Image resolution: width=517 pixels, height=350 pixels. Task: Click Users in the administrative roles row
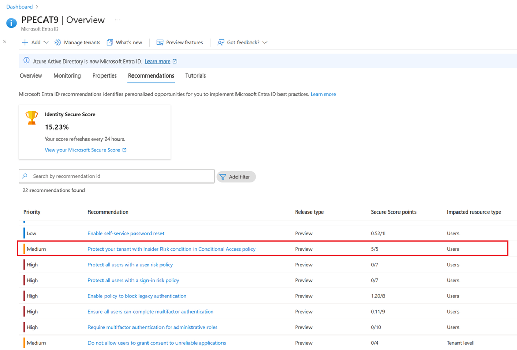click(x=453, y=327)
